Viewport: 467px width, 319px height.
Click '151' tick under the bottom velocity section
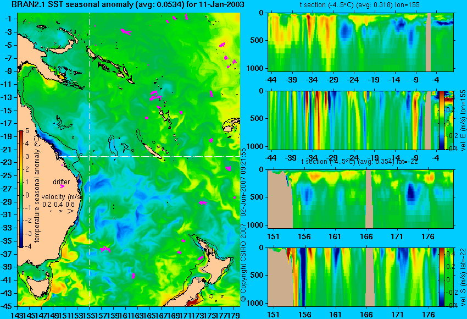[274, 315]
